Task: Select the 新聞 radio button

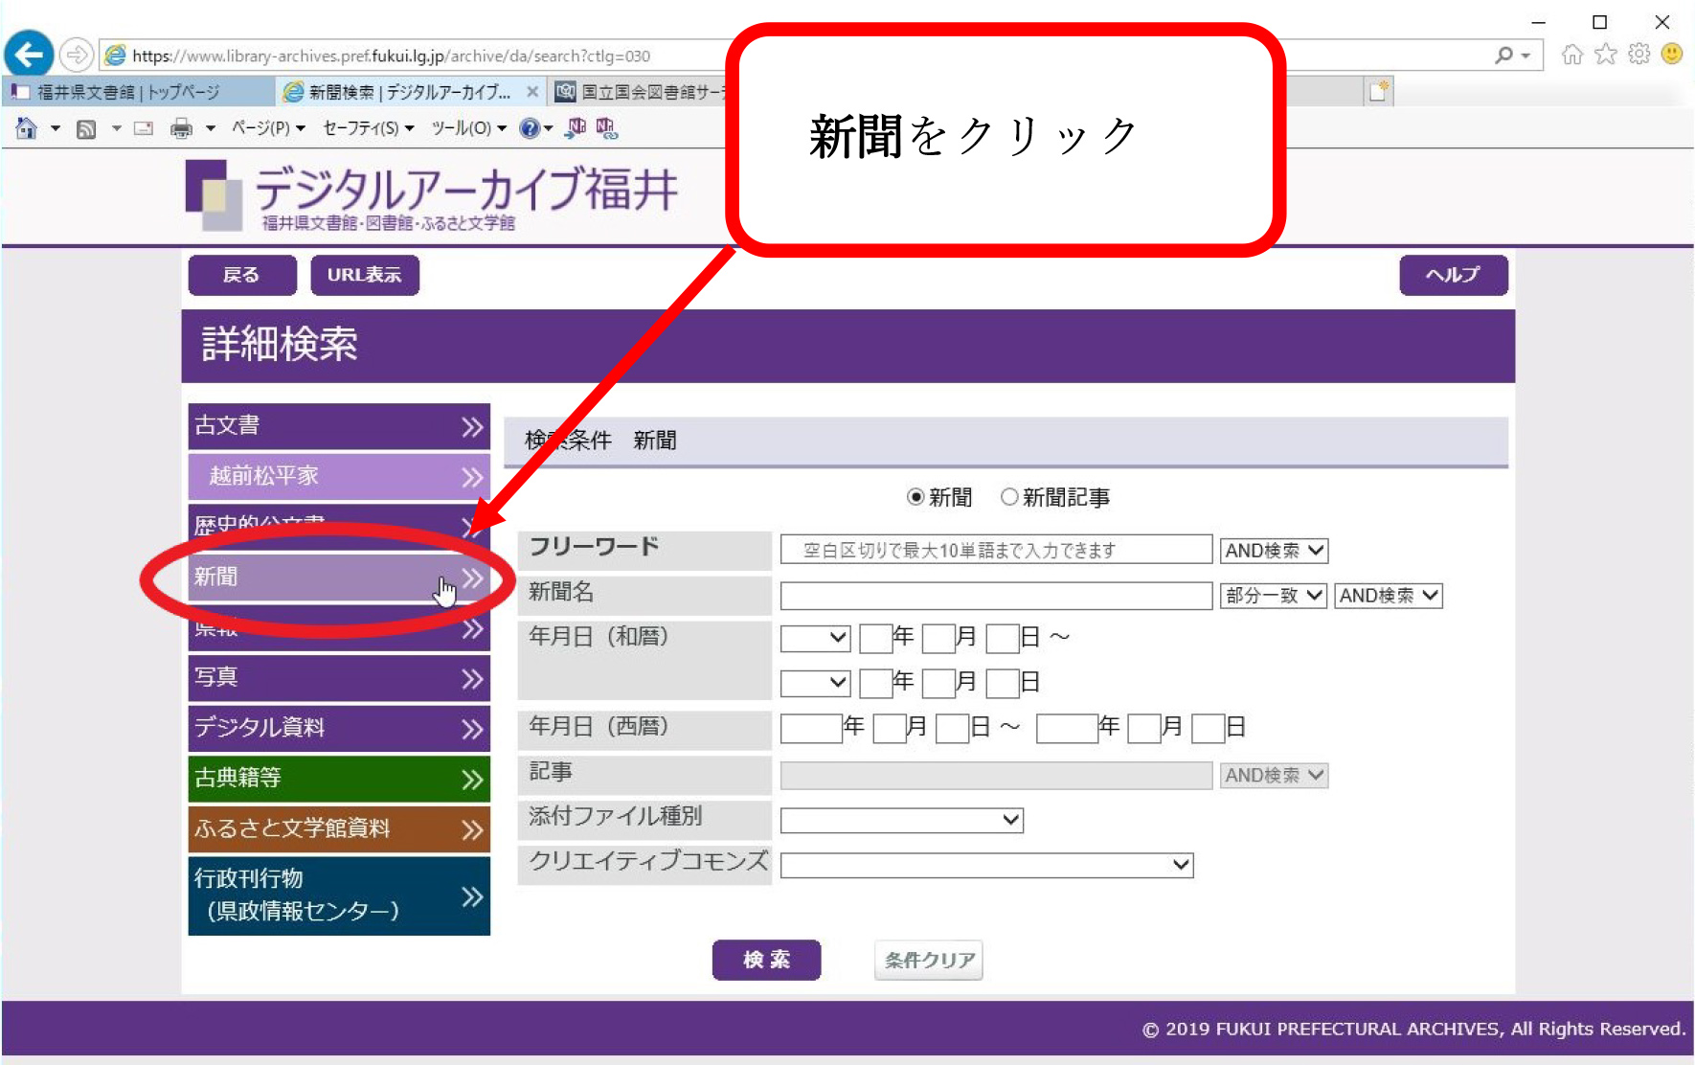Action: [915, 497]
